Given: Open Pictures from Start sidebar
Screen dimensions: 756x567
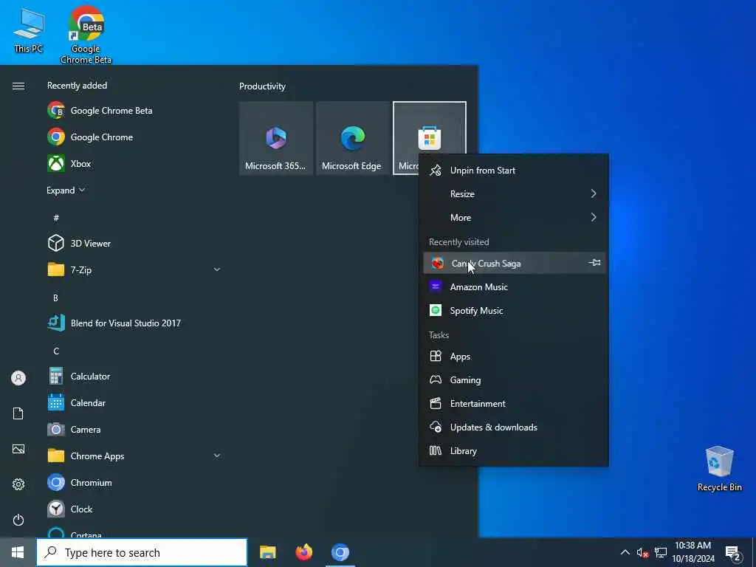Looking at the screenshot, I should pyautogui.click(x=18, y=450).
